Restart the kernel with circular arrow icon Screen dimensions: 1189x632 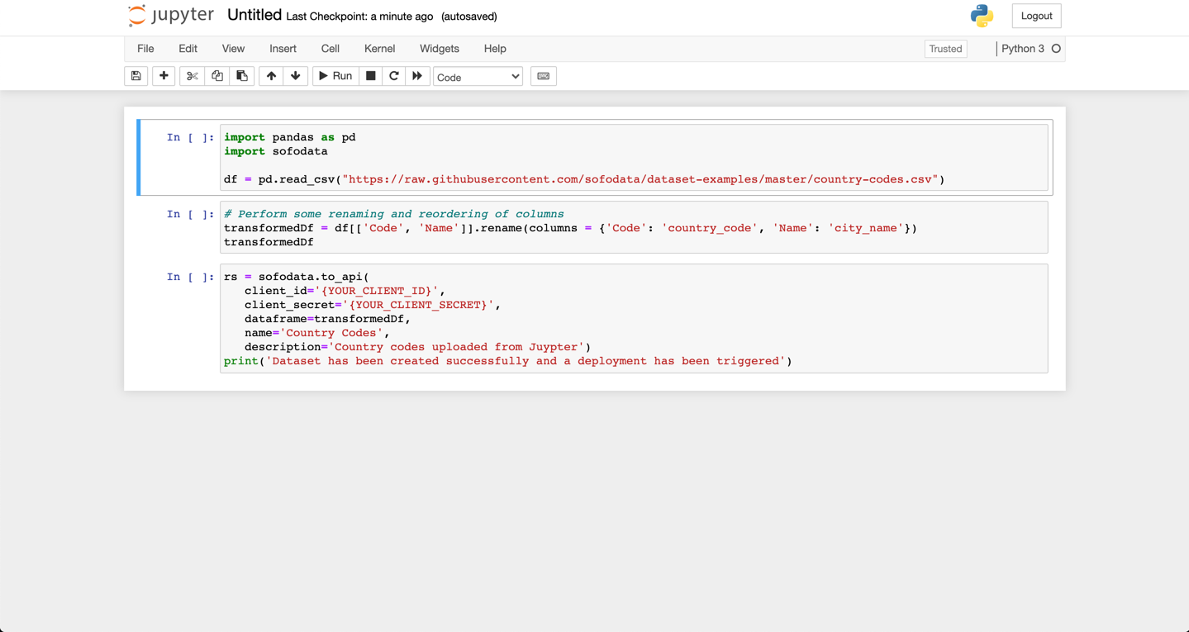point(394,76)
